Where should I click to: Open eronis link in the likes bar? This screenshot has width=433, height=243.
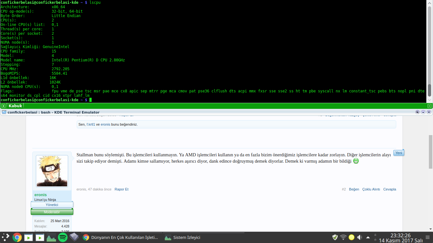pos(105,124)
